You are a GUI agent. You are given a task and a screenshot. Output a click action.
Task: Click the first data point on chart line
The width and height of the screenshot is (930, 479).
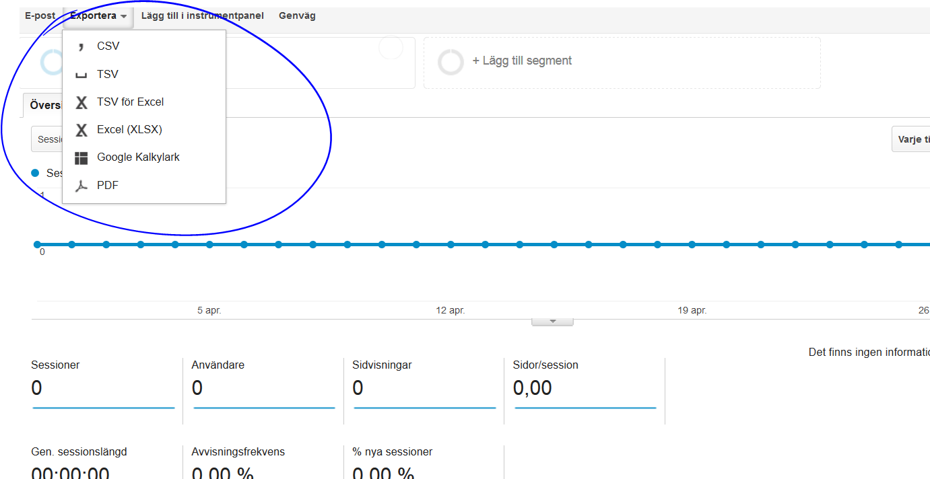[x=37, y=244]
